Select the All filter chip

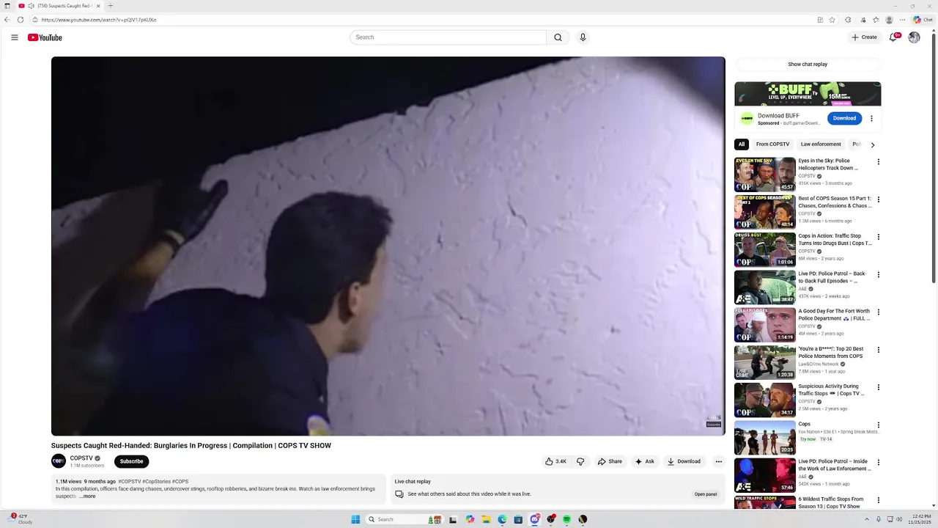742,144
